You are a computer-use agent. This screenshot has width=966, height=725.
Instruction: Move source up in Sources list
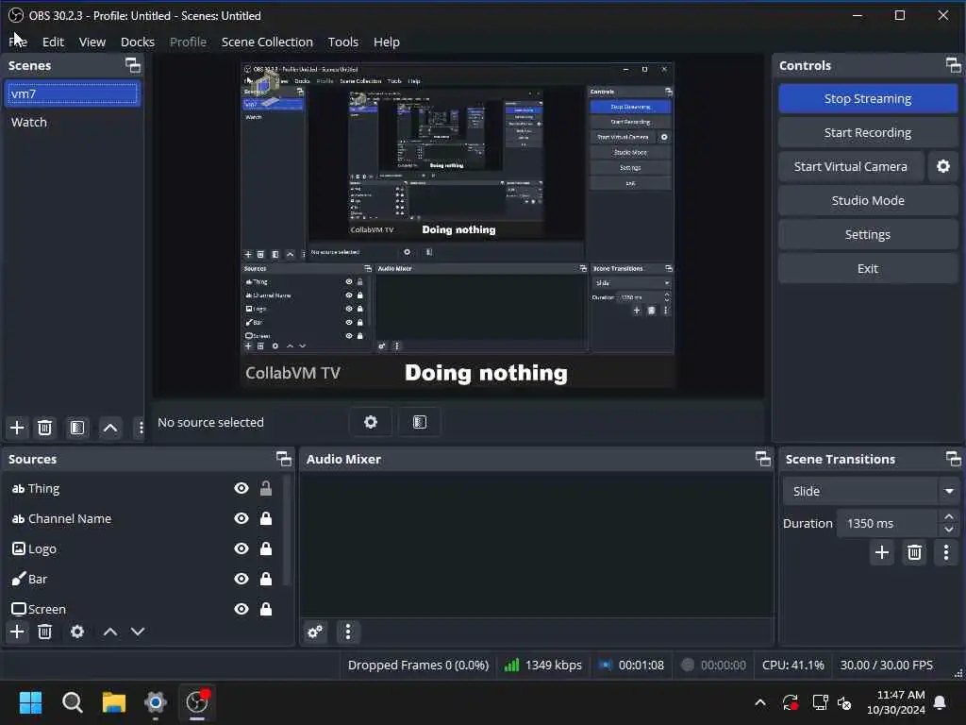pos(110,632)
